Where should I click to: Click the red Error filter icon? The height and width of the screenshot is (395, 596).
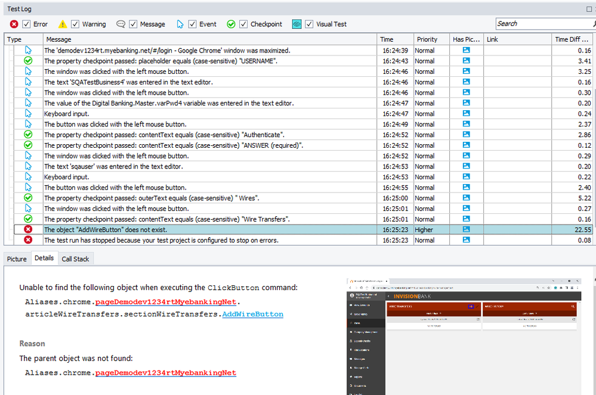click(x=14, y=24)
